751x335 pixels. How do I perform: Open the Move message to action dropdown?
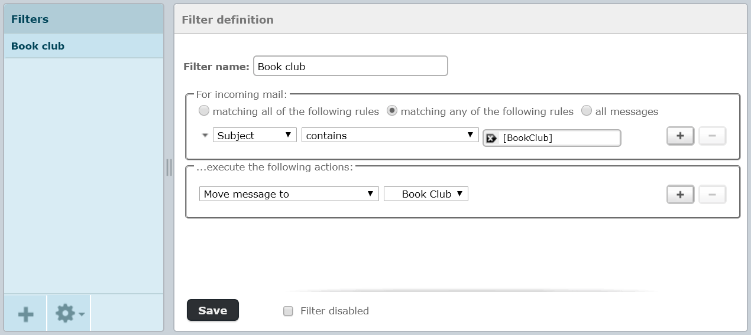[x=289, y=193]
